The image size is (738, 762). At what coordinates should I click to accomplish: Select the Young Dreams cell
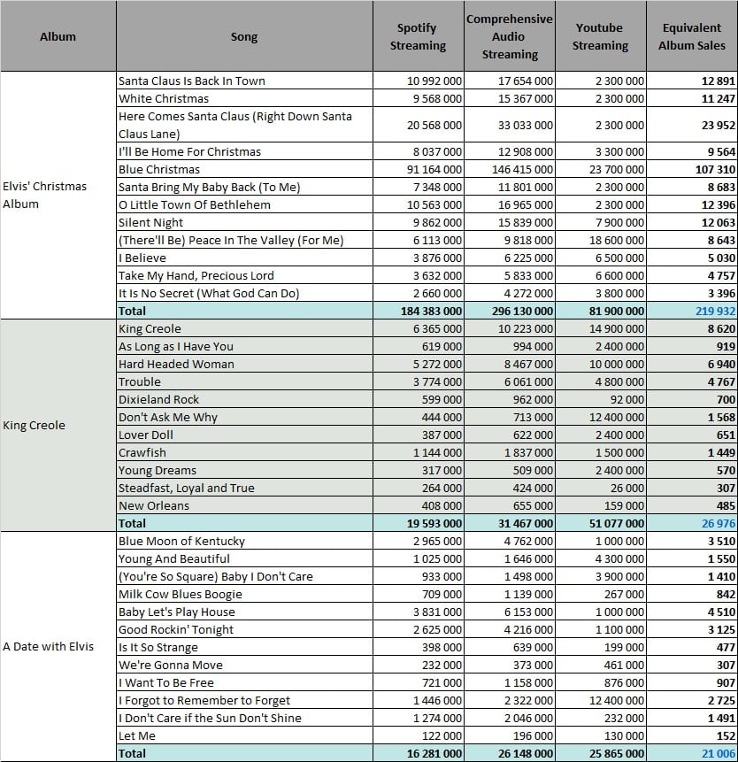pos(244,470)
